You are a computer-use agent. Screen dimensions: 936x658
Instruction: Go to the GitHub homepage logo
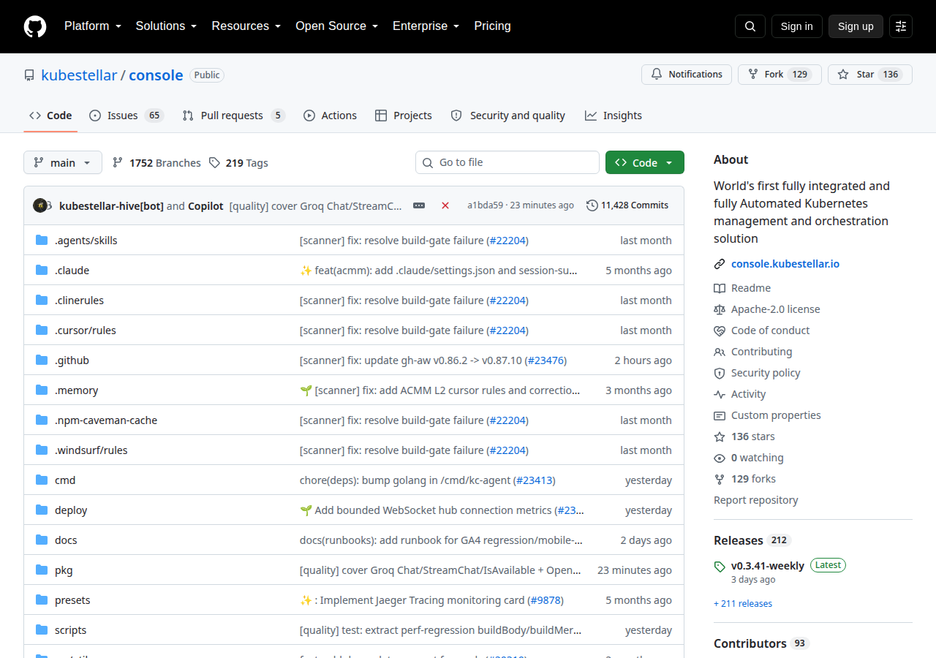(35, 26)
